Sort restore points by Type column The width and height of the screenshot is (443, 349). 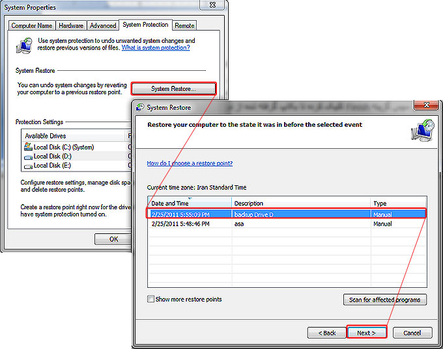(x=397, y=203)
